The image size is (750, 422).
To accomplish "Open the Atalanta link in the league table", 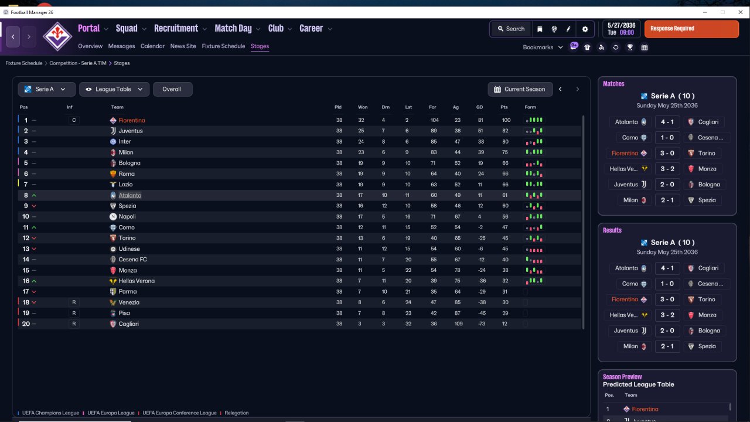I will pyautogui.click(x=130, y=195).
